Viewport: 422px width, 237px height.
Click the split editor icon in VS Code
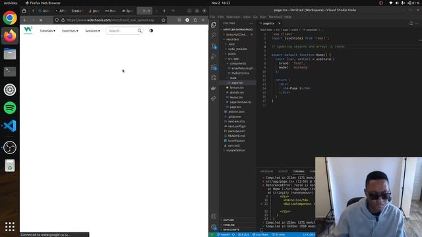(411, 24)
